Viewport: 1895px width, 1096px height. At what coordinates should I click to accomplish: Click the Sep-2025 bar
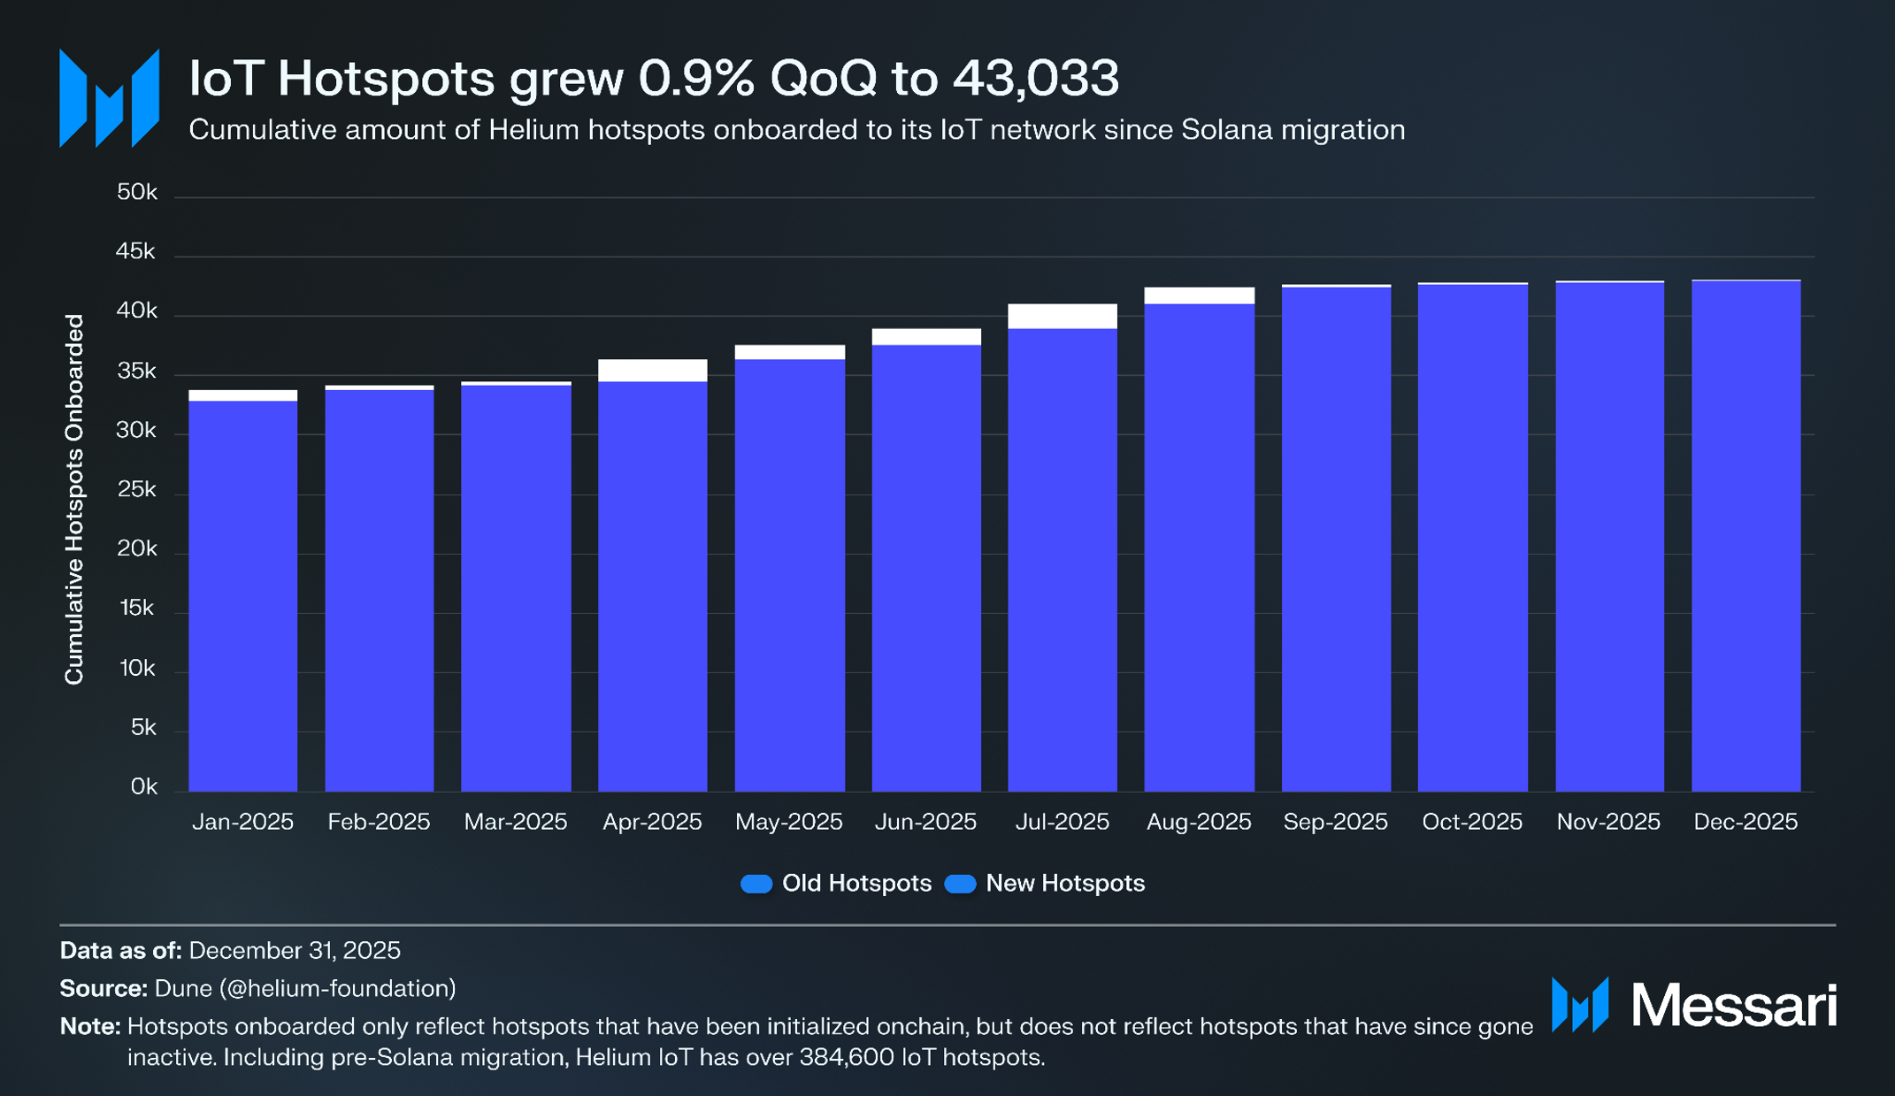click(1336, 539)
